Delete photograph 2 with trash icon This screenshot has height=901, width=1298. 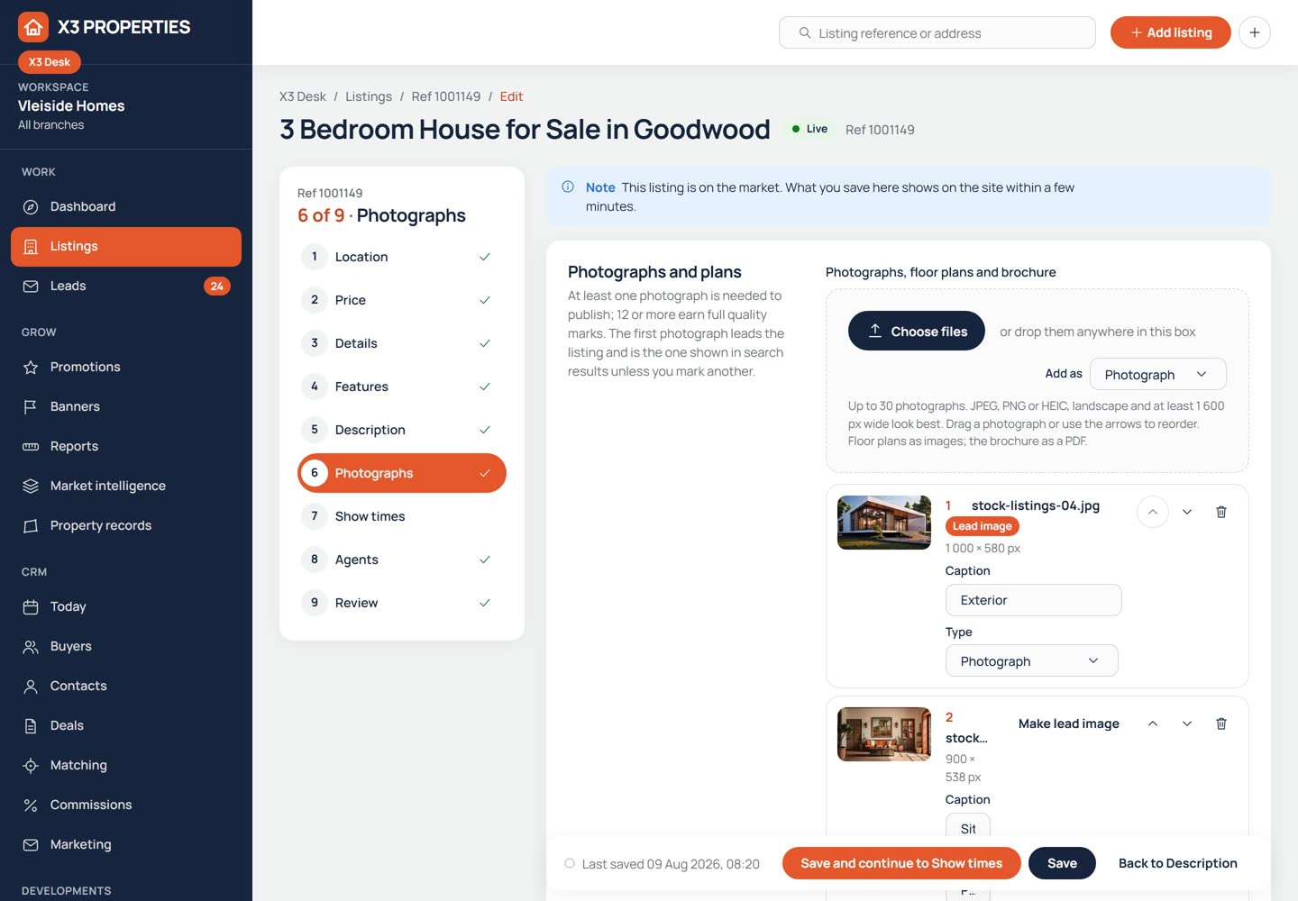[1221, 724]
